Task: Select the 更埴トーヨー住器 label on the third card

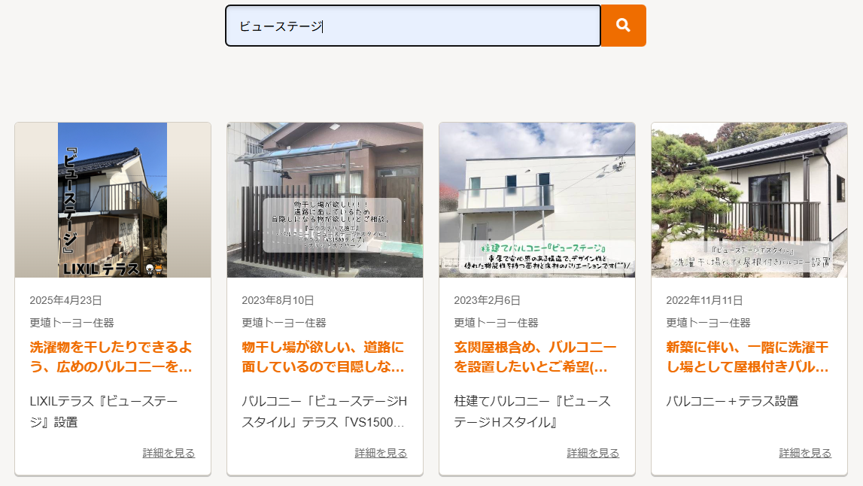Action: [496, 323]
